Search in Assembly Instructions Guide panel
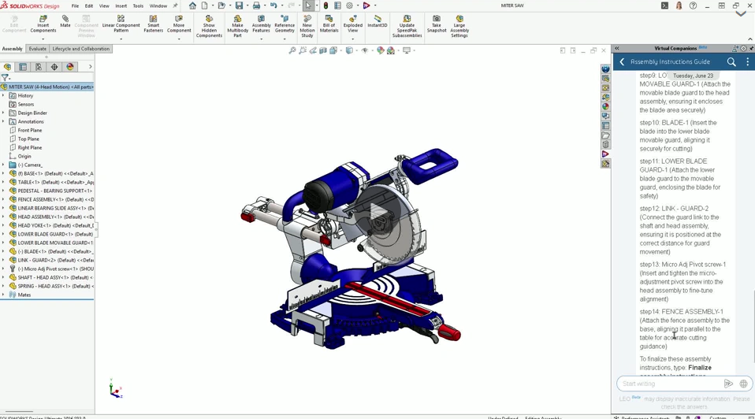Screen dimensions: 755x419 click(x=731, y=61)
